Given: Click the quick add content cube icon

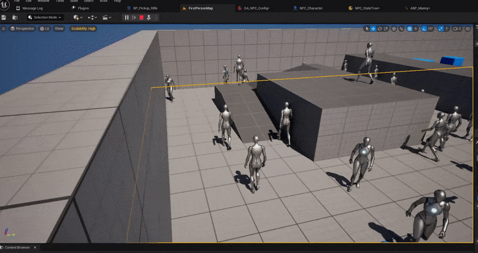Looking at the screenshot, I should click(x=76, y=17).
